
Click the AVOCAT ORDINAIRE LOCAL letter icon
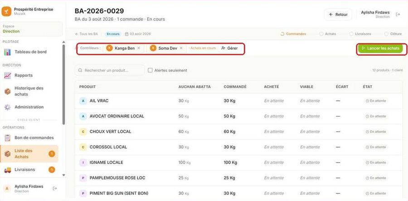pyautogui.click(x=83, y=117)
